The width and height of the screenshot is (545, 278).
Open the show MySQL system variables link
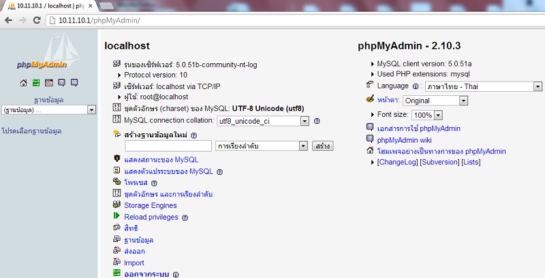(x=168, y=171)
